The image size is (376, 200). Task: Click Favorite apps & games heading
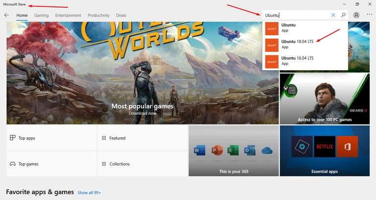point(40,192)
